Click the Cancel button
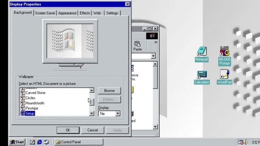This screenshot has width=260, height=146. [93, 130]
